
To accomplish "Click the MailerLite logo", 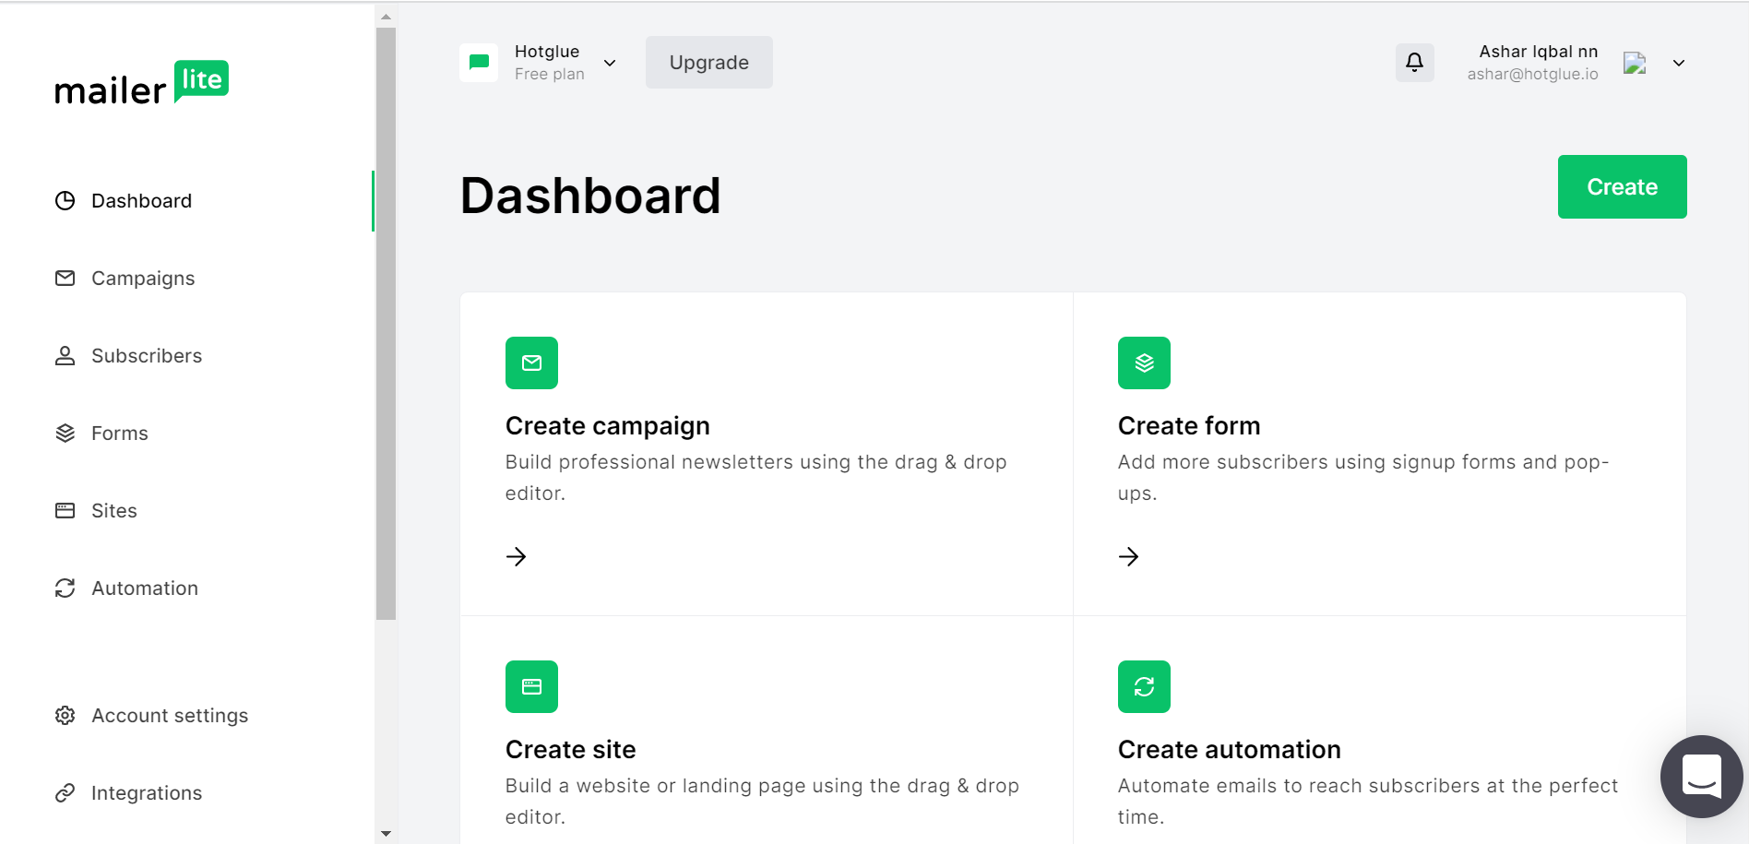I will point(142,83).
